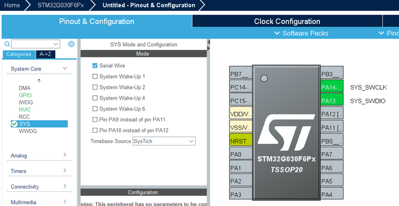Viewport: 399px width, 206px height.
Task: Click the Configuration section header
Action: [x=144, y=192]
